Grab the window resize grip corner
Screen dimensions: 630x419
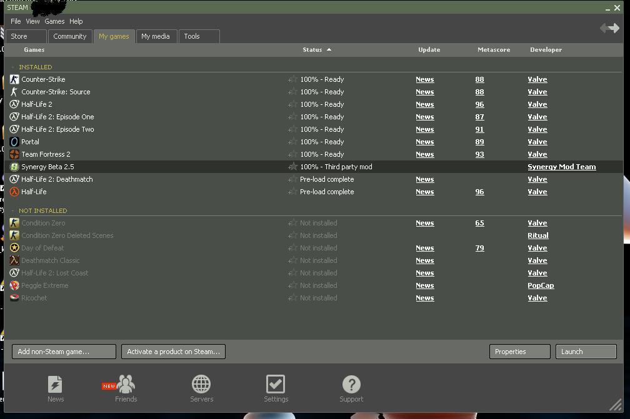[615, 405]
